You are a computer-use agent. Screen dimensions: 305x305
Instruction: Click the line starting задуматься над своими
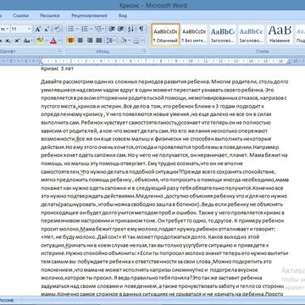[x=162, y=286]
